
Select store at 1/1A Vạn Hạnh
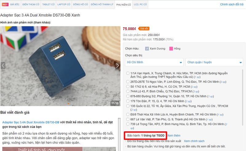coord(128,73)
